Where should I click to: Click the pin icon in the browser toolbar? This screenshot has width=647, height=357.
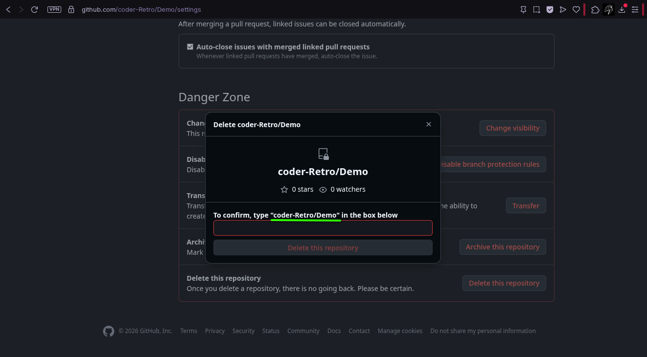point(524,9)
